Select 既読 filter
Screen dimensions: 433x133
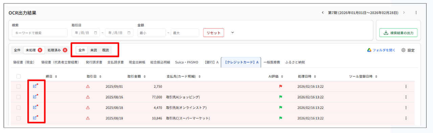point(106,50)
